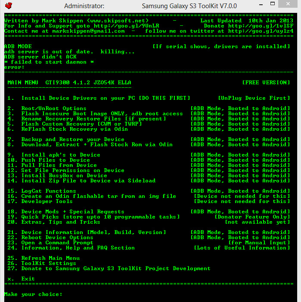
Task: Click the '[not available yet]' note
Action: (258, 222)
